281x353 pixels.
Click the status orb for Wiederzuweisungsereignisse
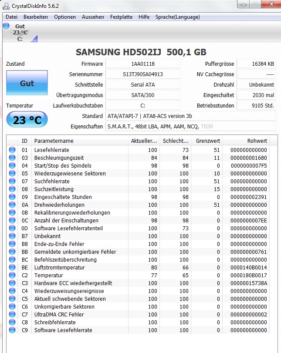click(x=12, y=291)
